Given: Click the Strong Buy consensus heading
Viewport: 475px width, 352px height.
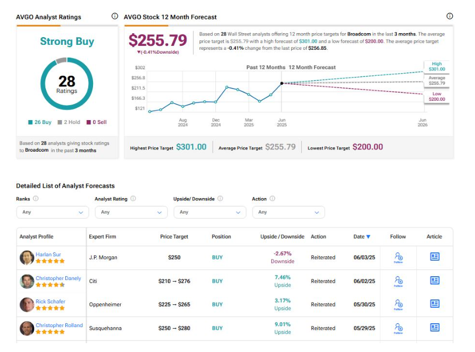Looking at the screenshot, I should (x=67, y=42).
